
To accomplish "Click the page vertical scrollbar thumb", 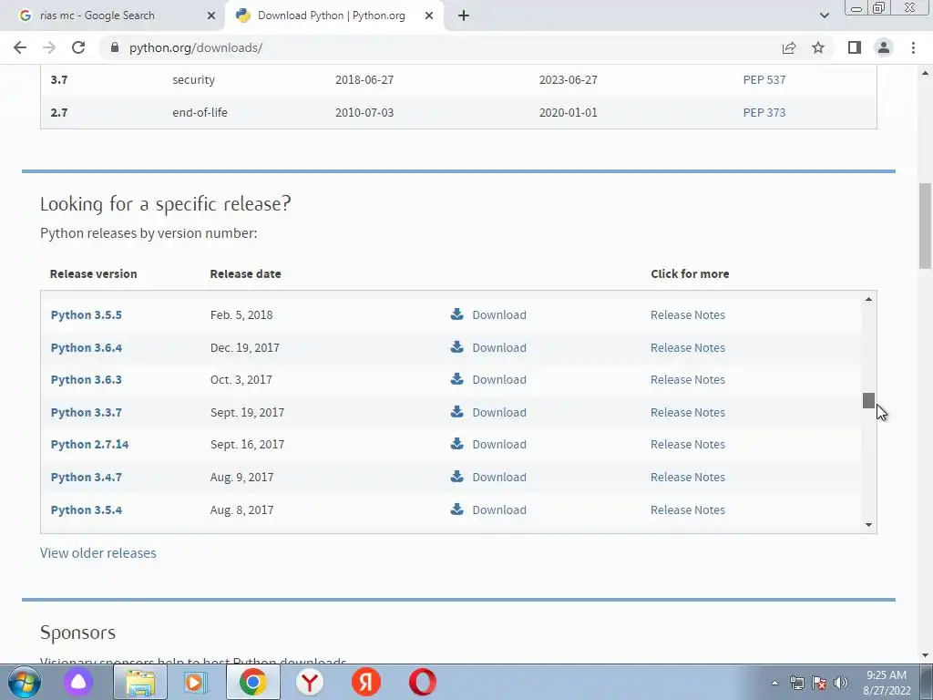I will tap(926, 226).
